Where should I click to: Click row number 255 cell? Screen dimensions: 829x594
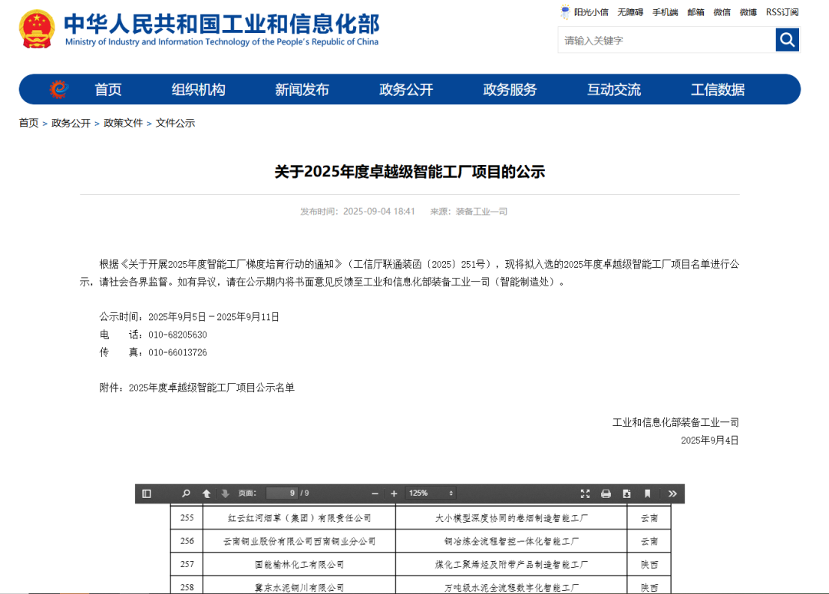tap(187, 518)
